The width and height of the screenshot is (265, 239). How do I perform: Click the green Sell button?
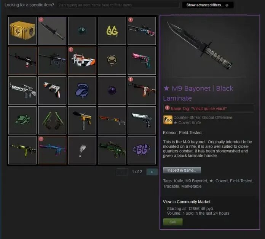(173, 222)
